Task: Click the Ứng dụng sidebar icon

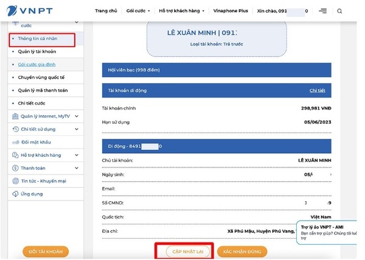Action: (x=15, y=194)
